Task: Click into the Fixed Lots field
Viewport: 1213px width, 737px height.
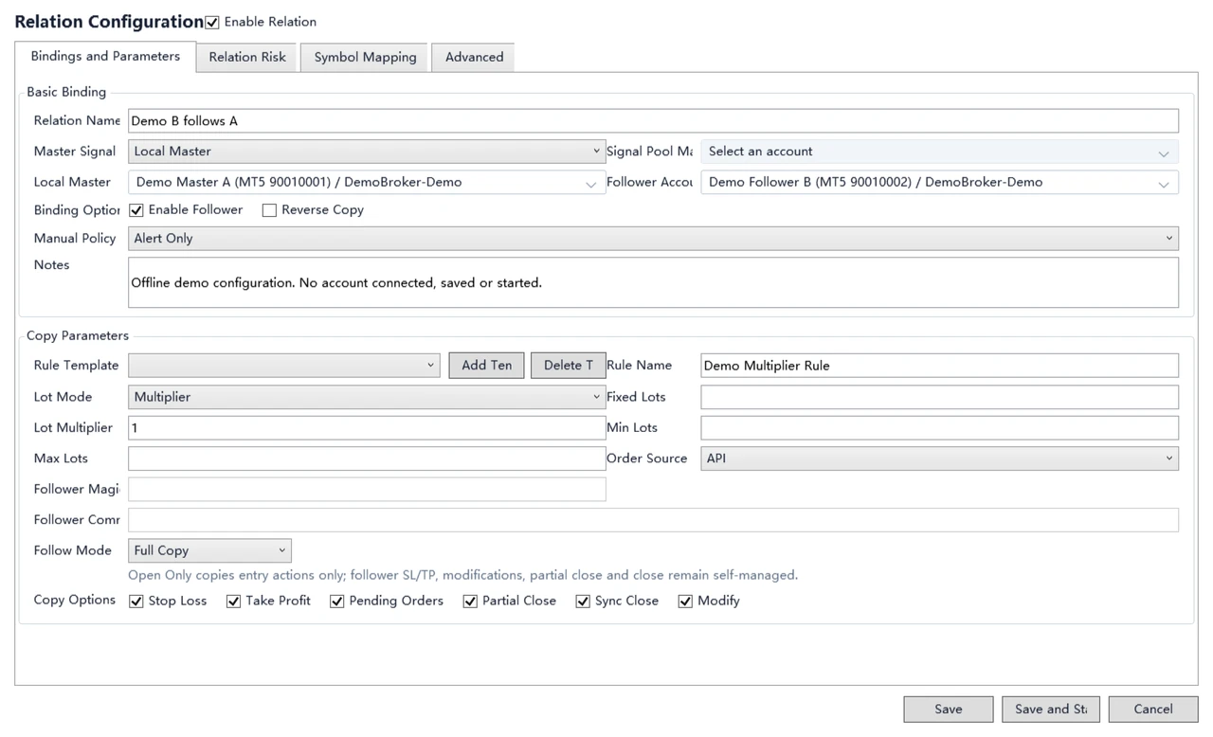Action: click(x=939, y=397)
